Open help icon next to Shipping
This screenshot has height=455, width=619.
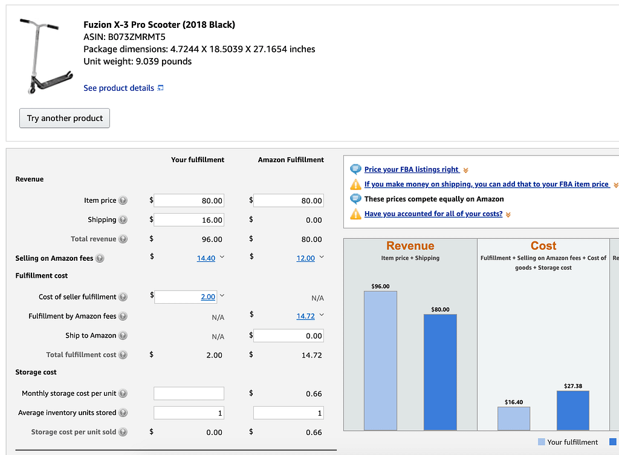123,220
